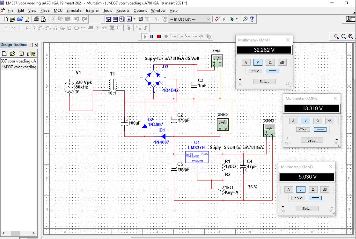Click Set... button on Multimeter-XMM3
Screen dimensions: 356x239
point(307,209)
